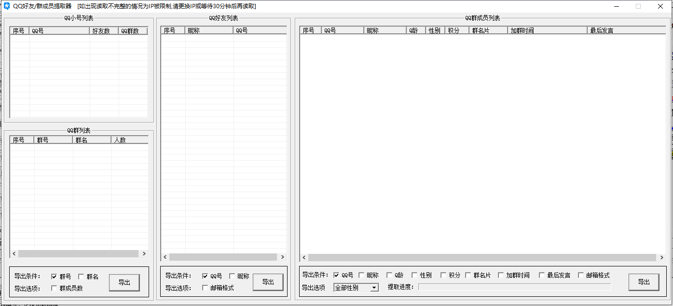Click horizontal scrollbar thumb of QQ好友列表
The width and height of the screenshot is (673, 306).
(223, 257)
